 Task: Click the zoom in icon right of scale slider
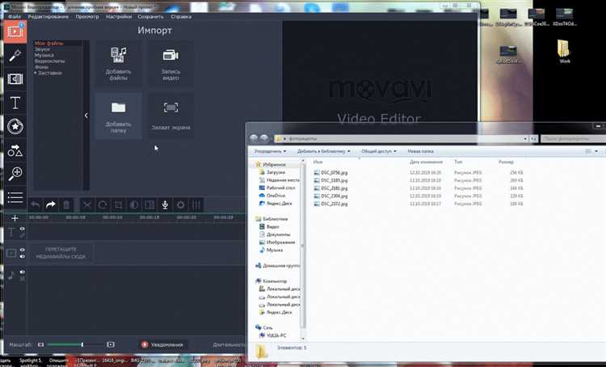(111, 344)
